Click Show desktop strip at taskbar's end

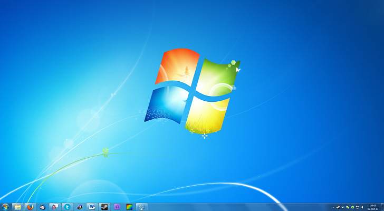pos(382,207)
